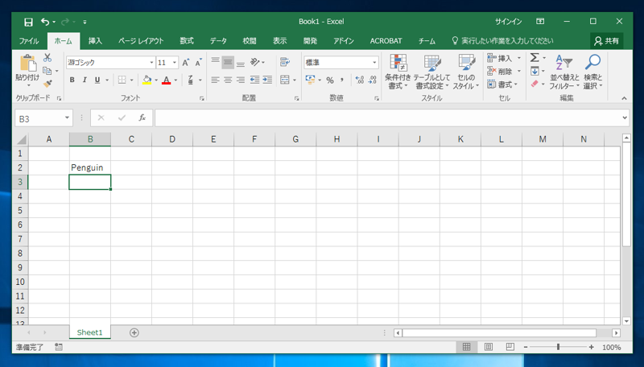The image size is (644, 367).
Task: Open the ファイル tab
Action: pyautogui.click(x=29, y=40)
